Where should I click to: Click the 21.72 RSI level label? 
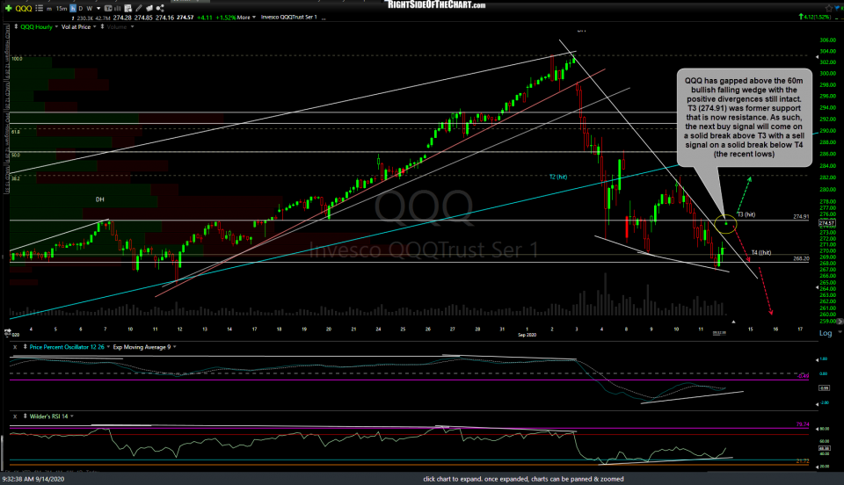coord(802,461)
